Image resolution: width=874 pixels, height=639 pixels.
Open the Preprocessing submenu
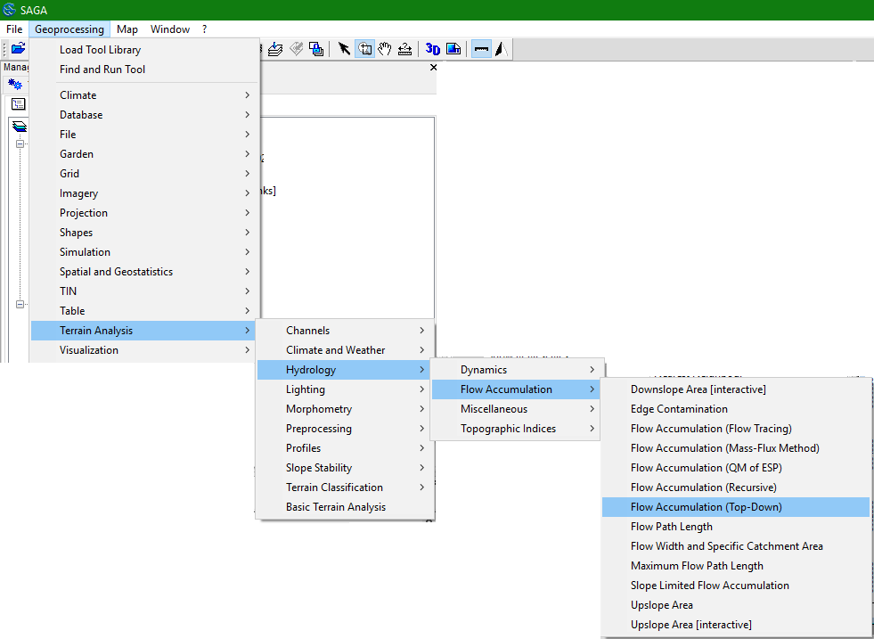click(345, 429)
